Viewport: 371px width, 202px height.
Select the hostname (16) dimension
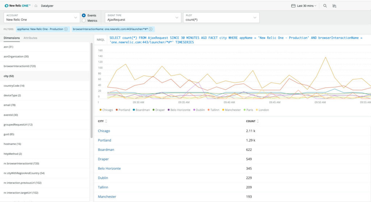(x=45, y=144)
